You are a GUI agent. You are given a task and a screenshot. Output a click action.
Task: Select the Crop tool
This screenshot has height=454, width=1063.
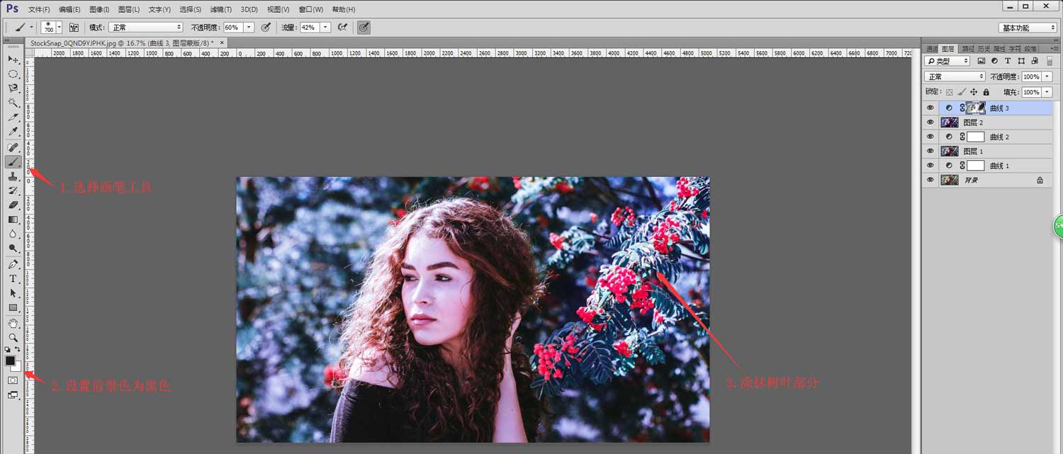[x=13, y=117]
